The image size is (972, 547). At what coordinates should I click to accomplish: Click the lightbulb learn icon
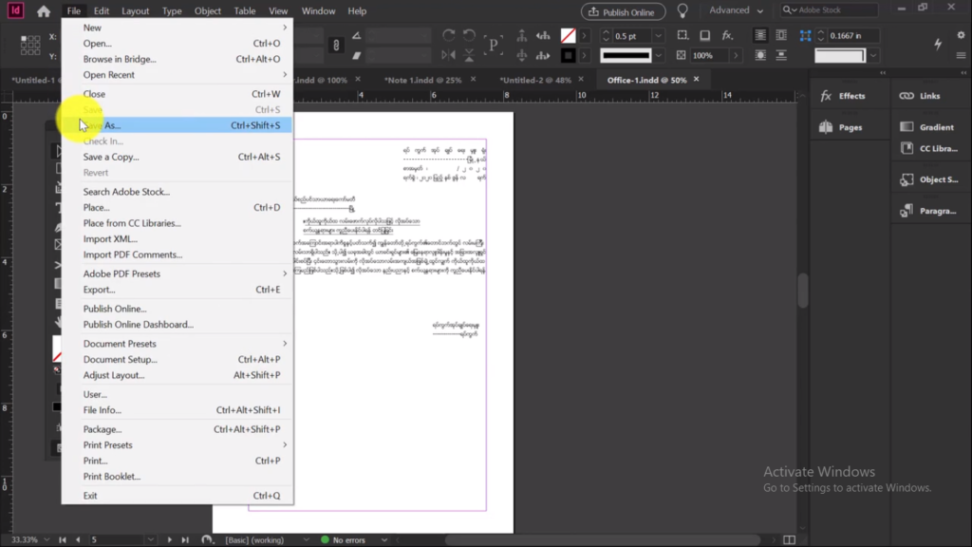682,11
